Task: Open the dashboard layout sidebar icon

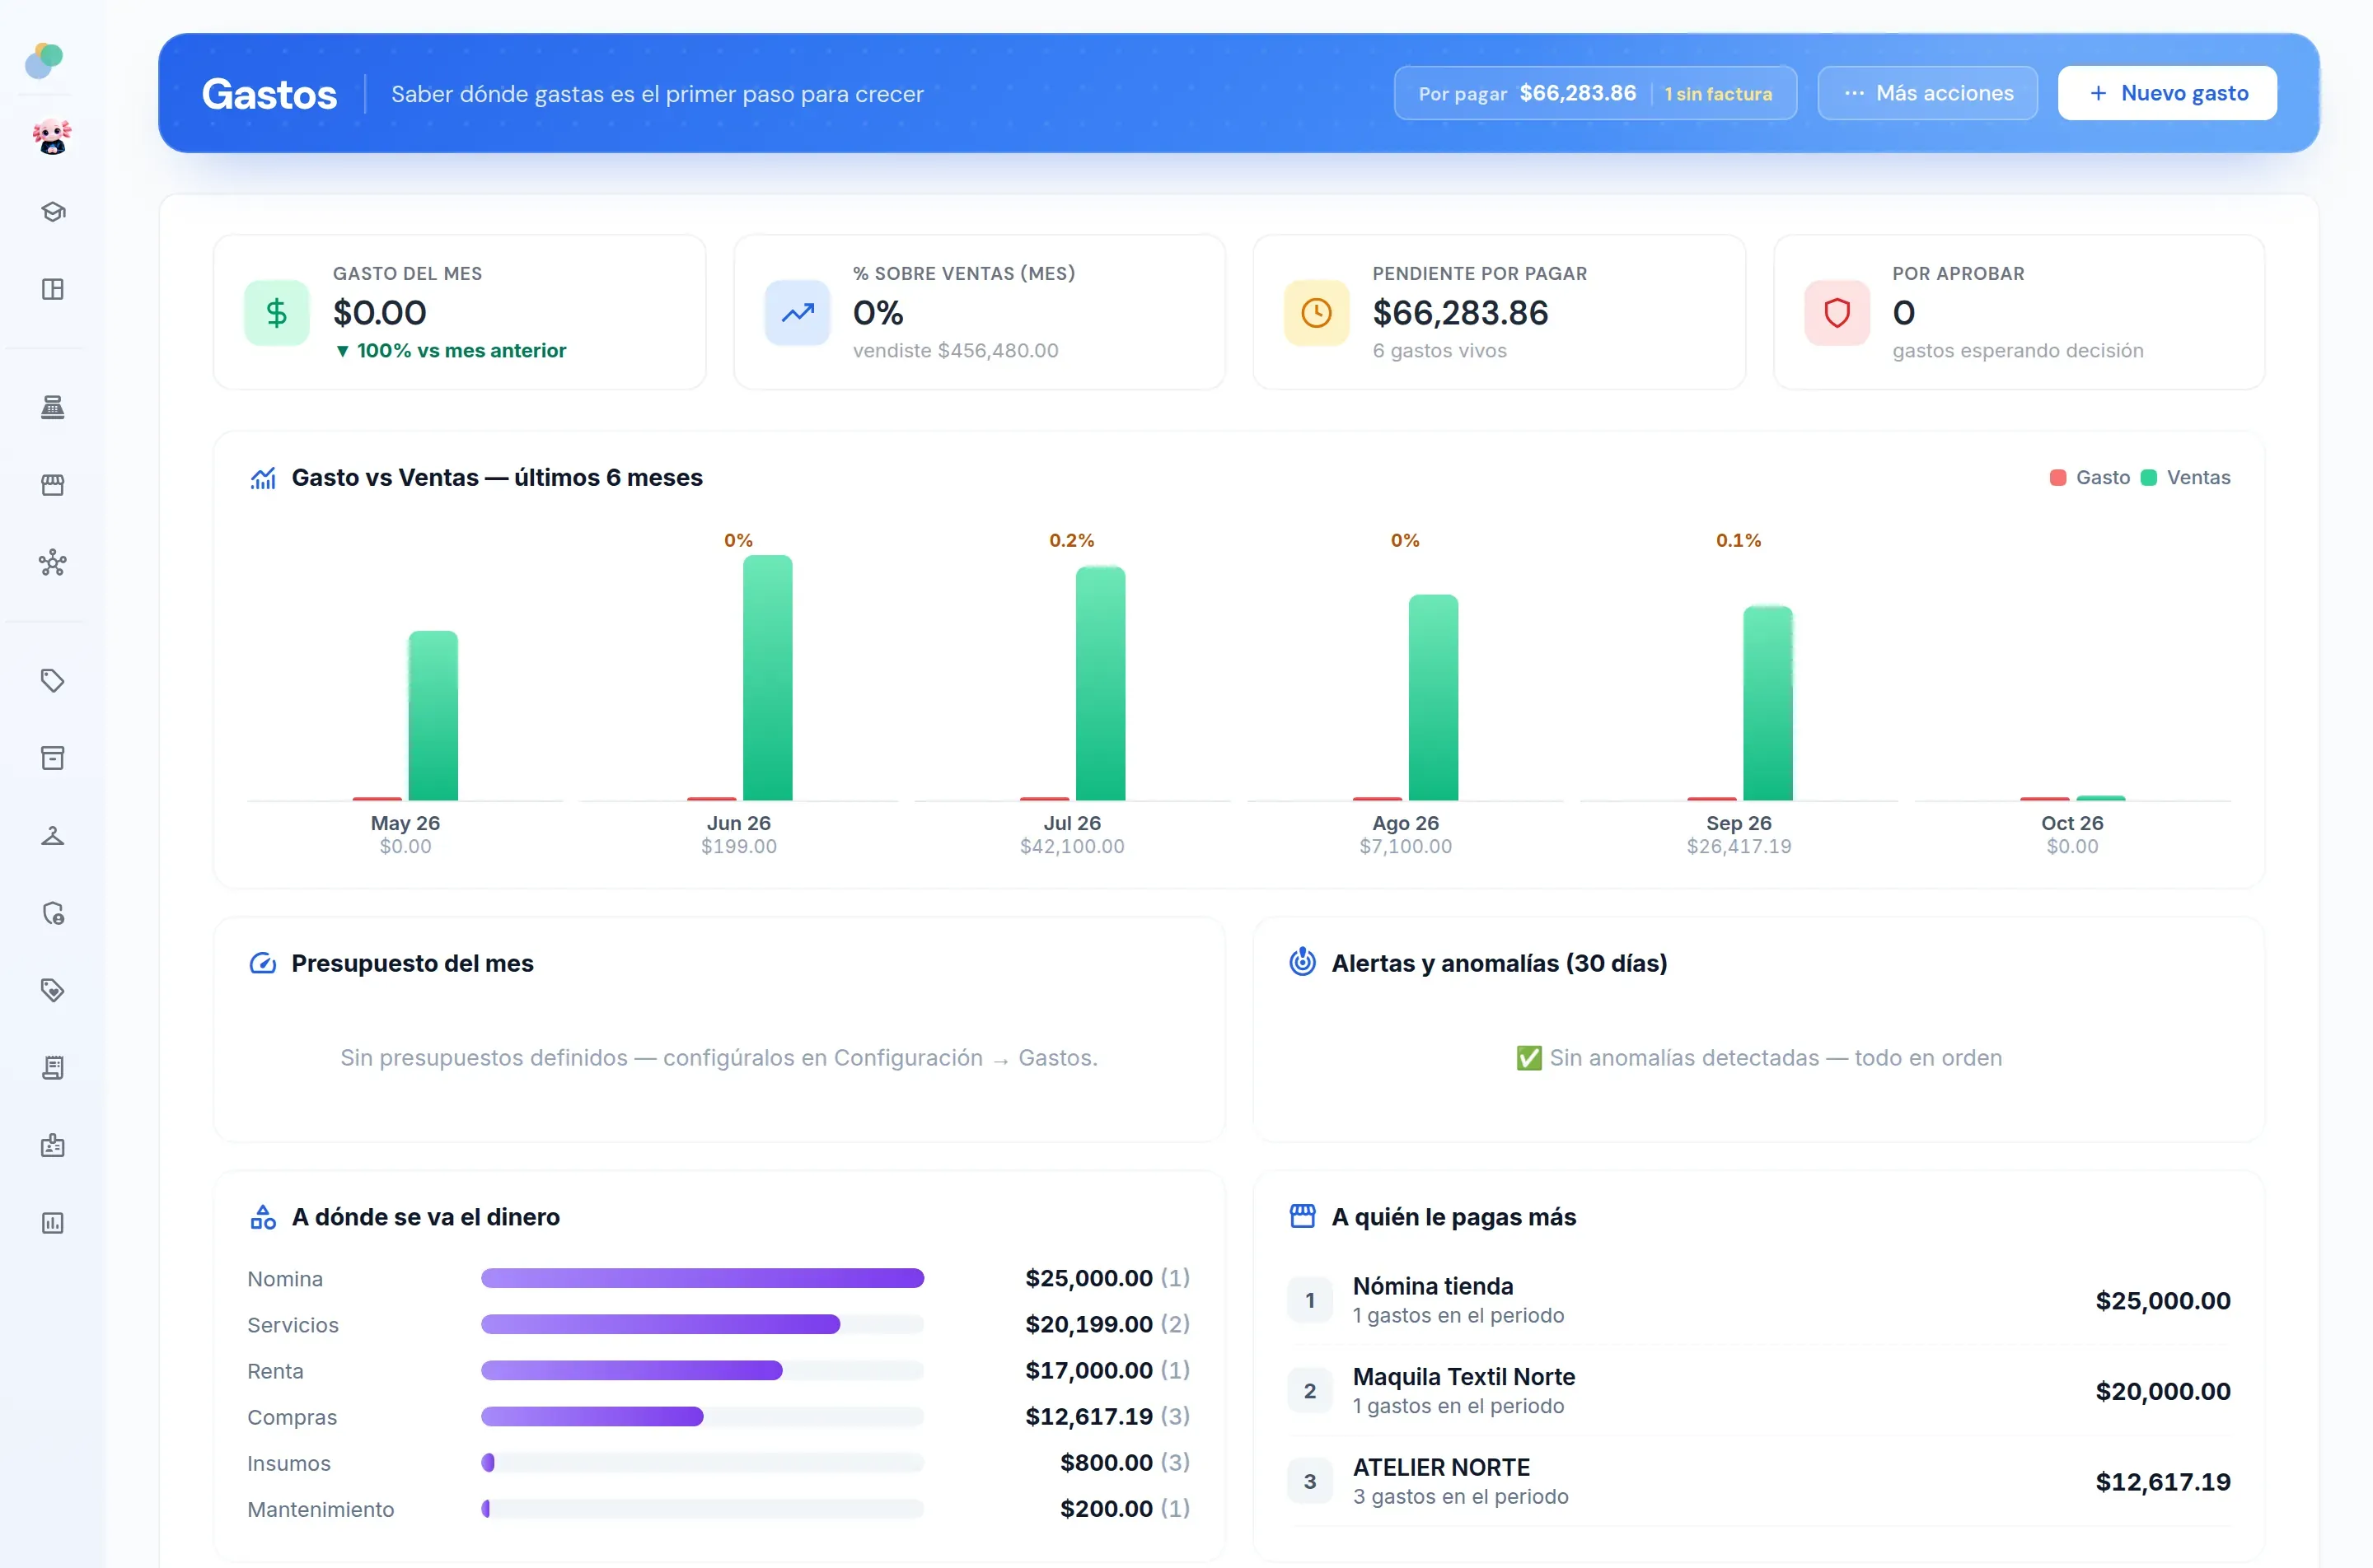Action: tap(53, 290)
